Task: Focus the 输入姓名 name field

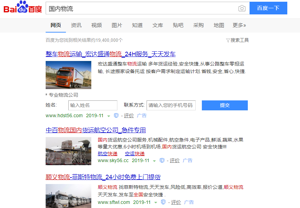Action: click(93, 105)
